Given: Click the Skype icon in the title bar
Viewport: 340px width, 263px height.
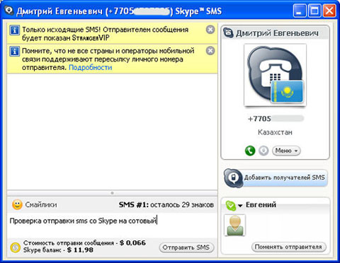Looking at the screenshot, I should pyautogui.click(x=9, y=11).
